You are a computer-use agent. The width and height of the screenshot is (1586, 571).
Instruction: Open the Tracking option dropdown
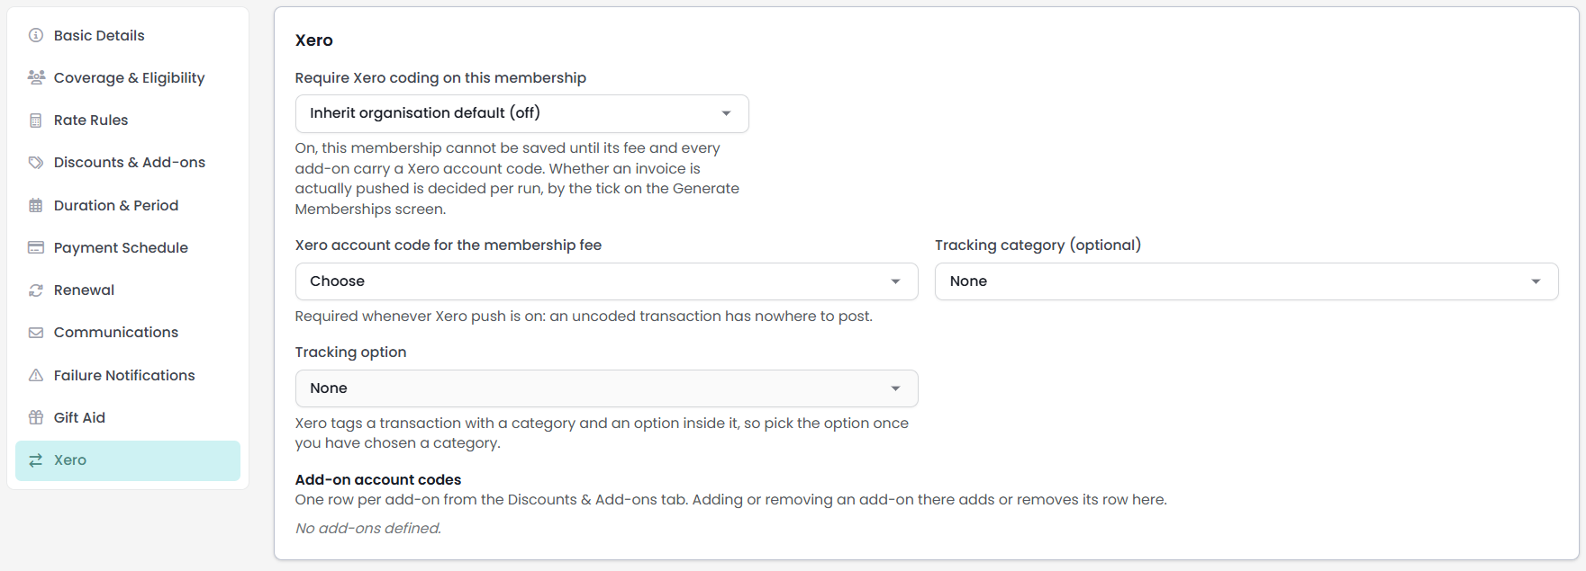click(x=606, y=388)
